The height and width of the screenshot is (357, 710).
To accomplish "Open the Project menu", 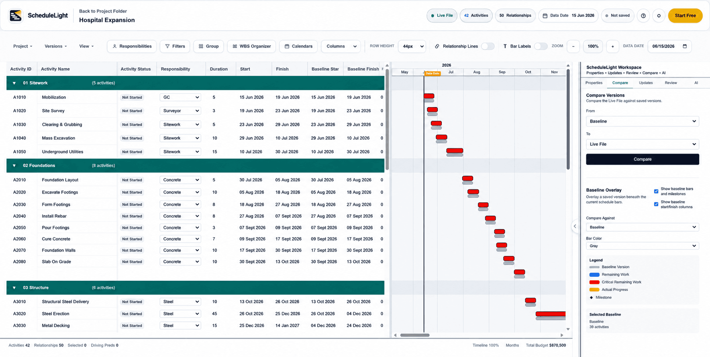I will coord(22,46).
